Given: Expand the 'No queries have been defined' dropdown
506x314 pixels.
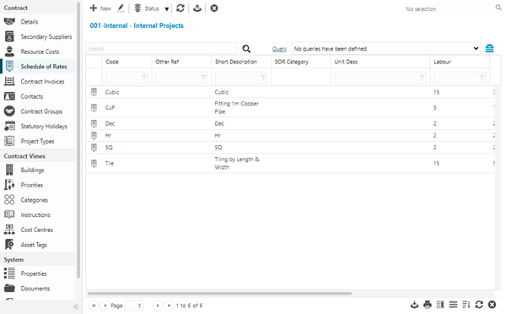Looking at the screenshot, I should [x=386, y=49].
